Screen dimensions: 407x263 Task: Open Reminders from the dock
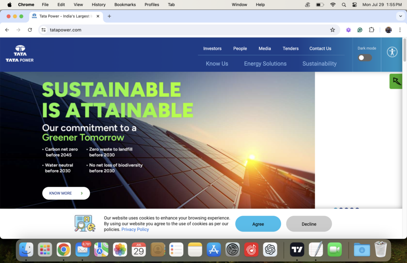[x=176, y=250]
